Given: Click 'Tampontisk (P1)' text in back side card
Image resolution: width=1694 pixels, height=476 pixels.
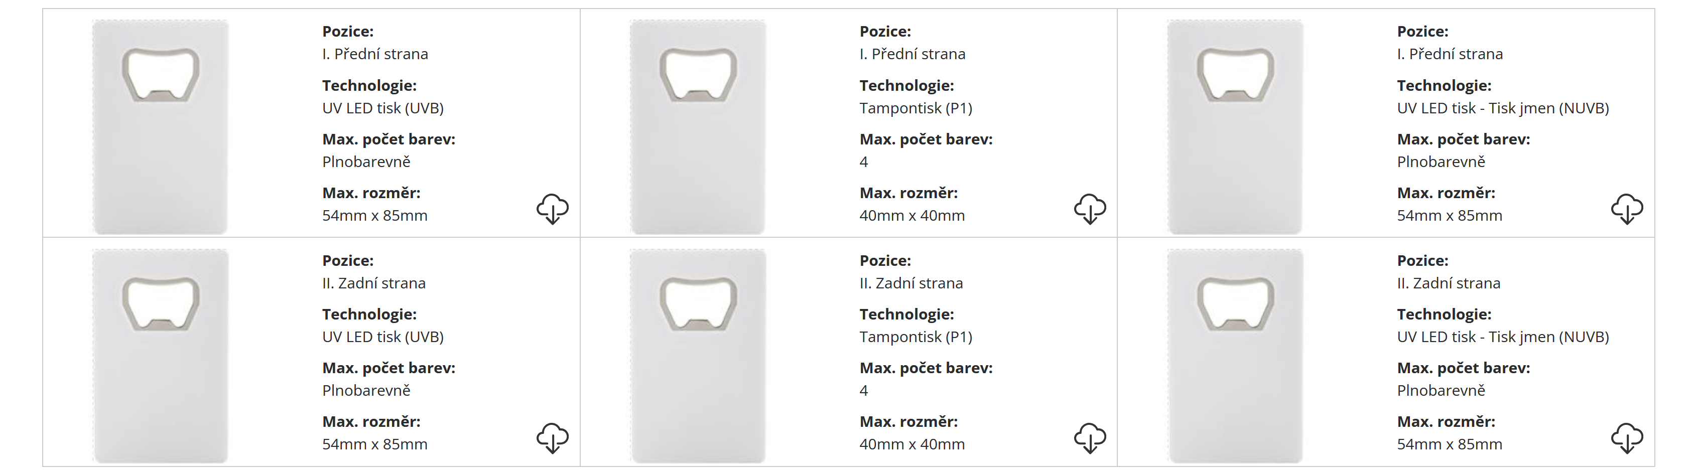Looking at the screenshot, I should click(916, 337).
